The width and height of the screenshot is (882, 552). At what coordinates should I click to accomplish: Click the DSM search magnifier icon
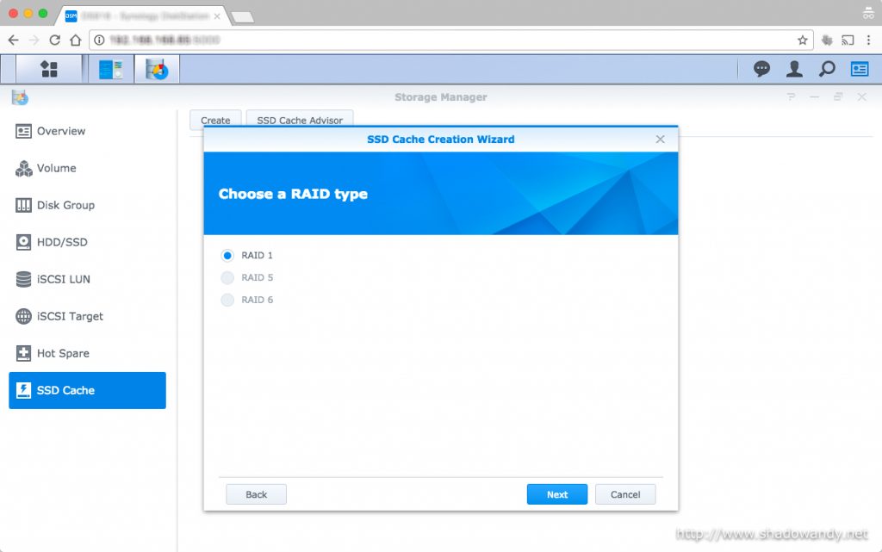[827, 69]
